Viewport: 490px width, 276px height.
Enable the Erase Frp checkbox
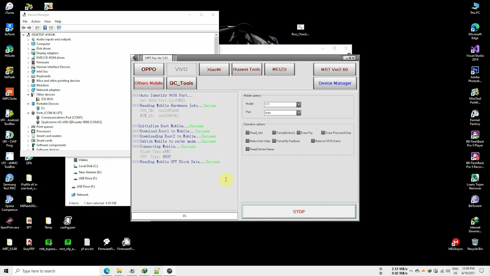(x=299, y=133)
